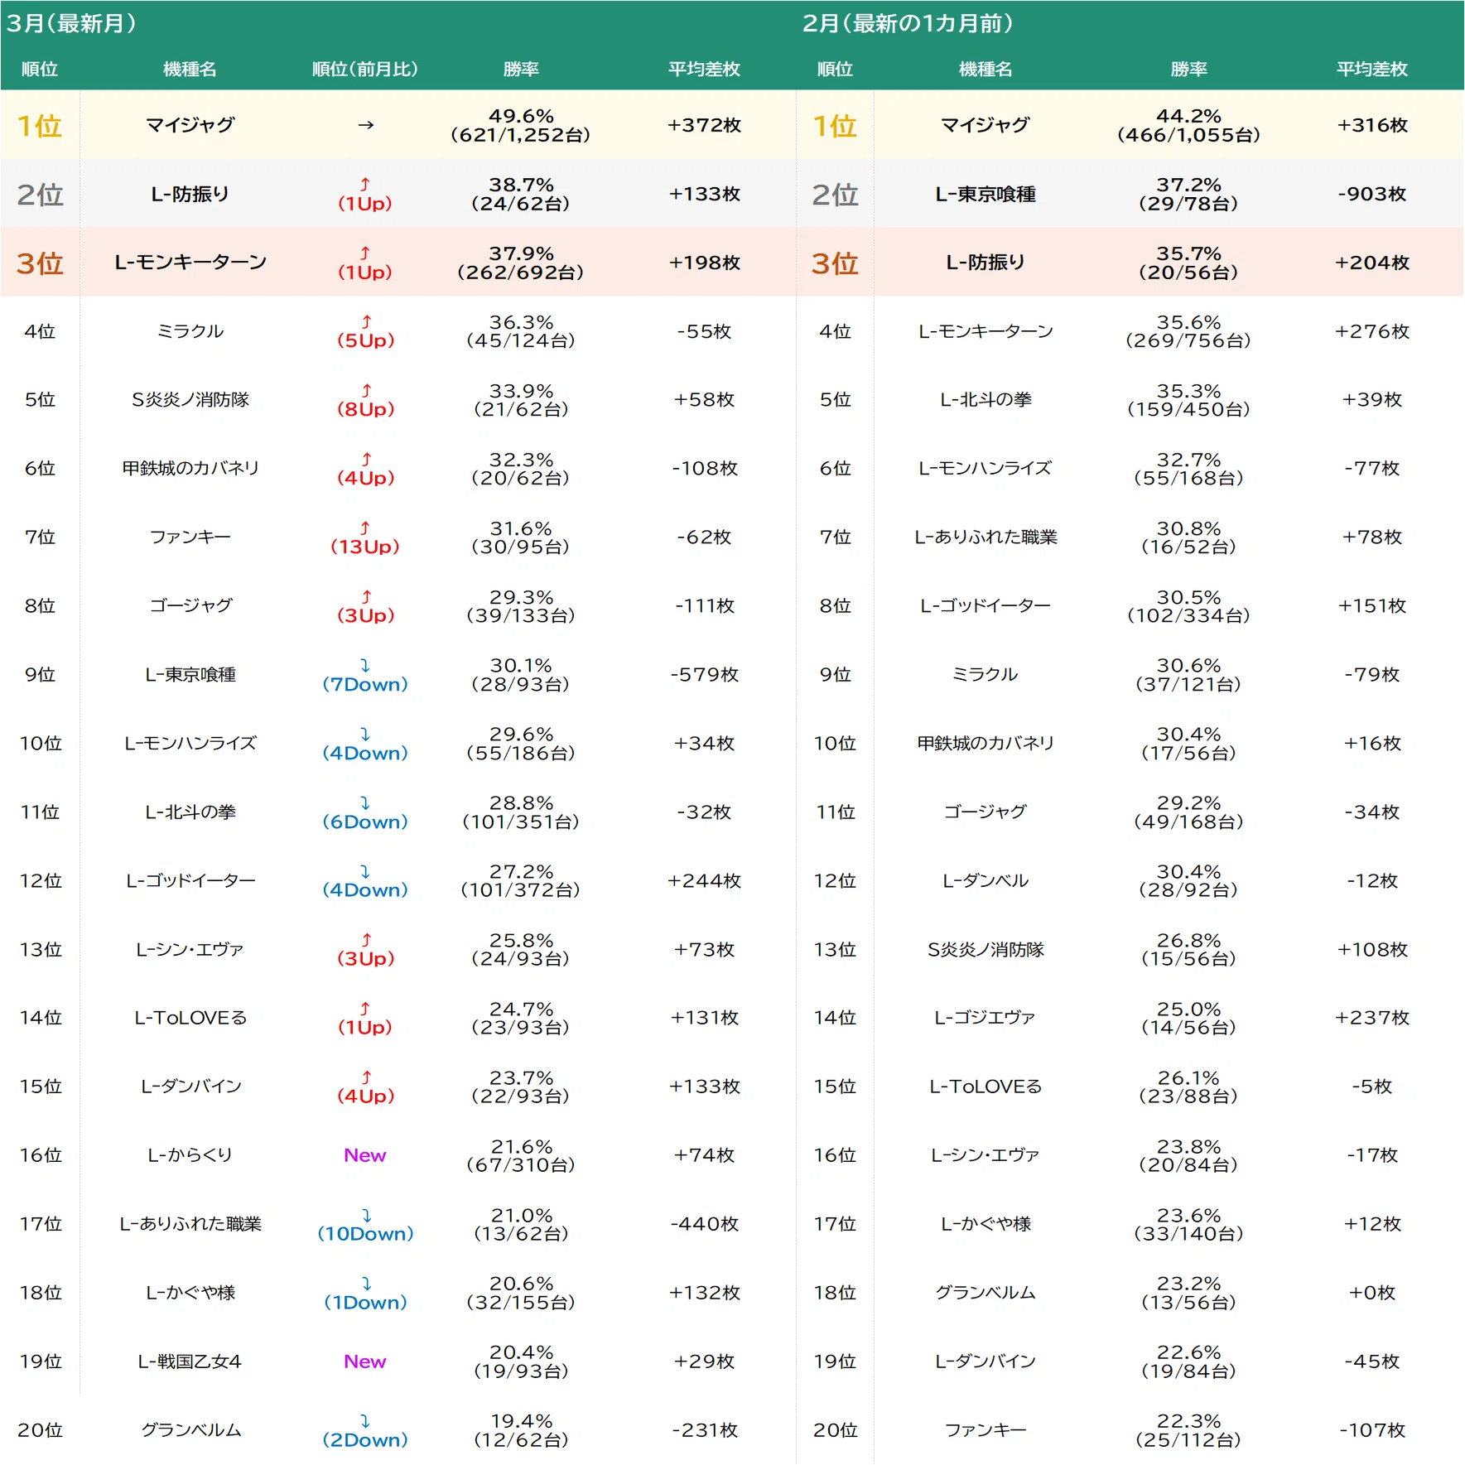Select the '(2Down)' rank change for グランベルム
Viewport: 1465px width, 1465px height.
(365, 1430)
